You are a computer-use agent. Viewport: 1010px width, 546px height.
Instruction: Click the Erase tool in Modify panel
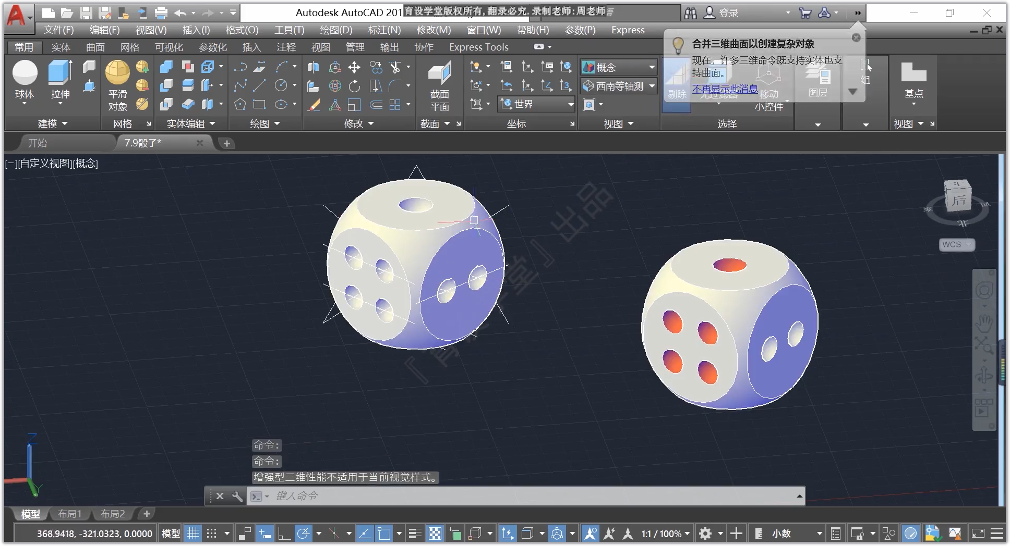point(314,104)
